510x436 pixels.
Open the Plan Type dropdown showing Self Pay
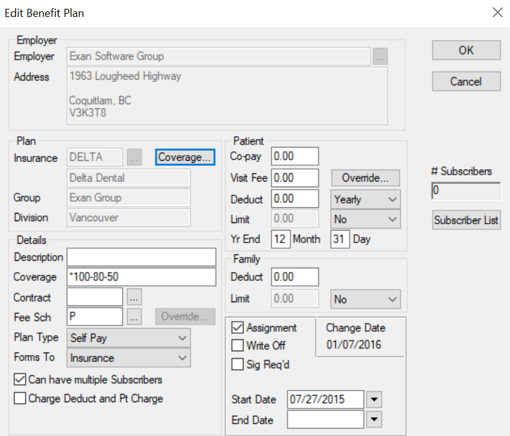click(129, 338)
